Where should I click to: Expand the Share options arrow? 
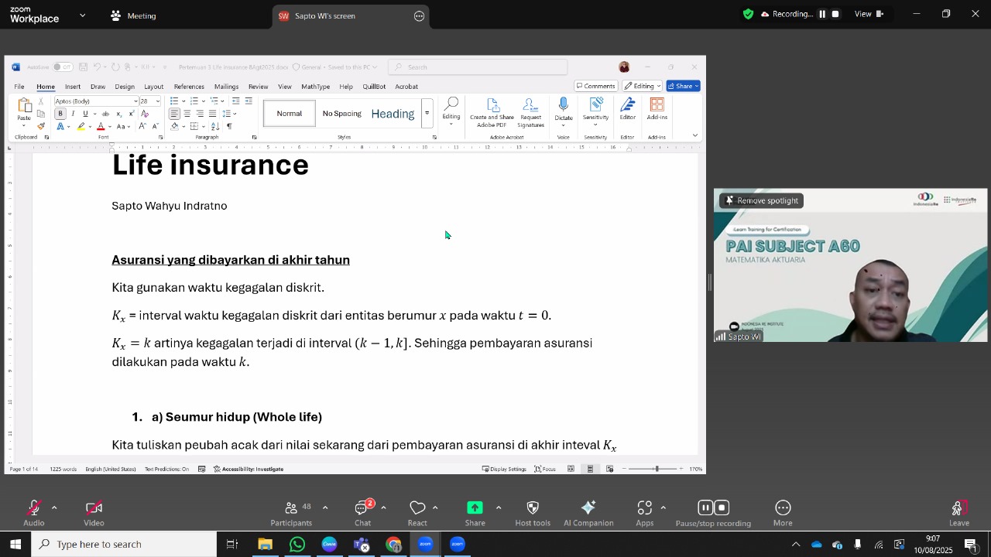pyautogui.click(x=498, y=507)
